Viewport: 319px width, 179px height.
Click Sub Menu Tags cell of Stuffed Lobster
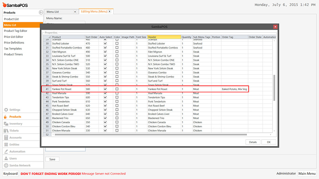click(x=202, y=43)
